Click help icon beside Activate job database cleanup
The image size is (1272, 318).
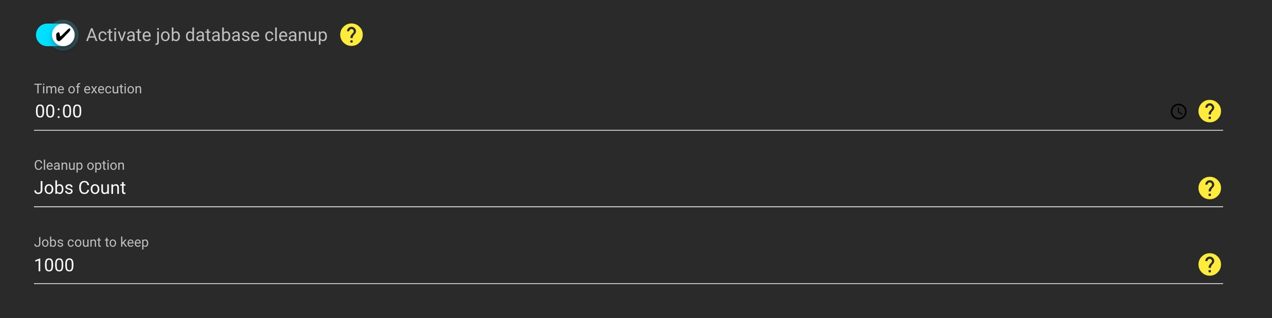[x=351, y=35]
